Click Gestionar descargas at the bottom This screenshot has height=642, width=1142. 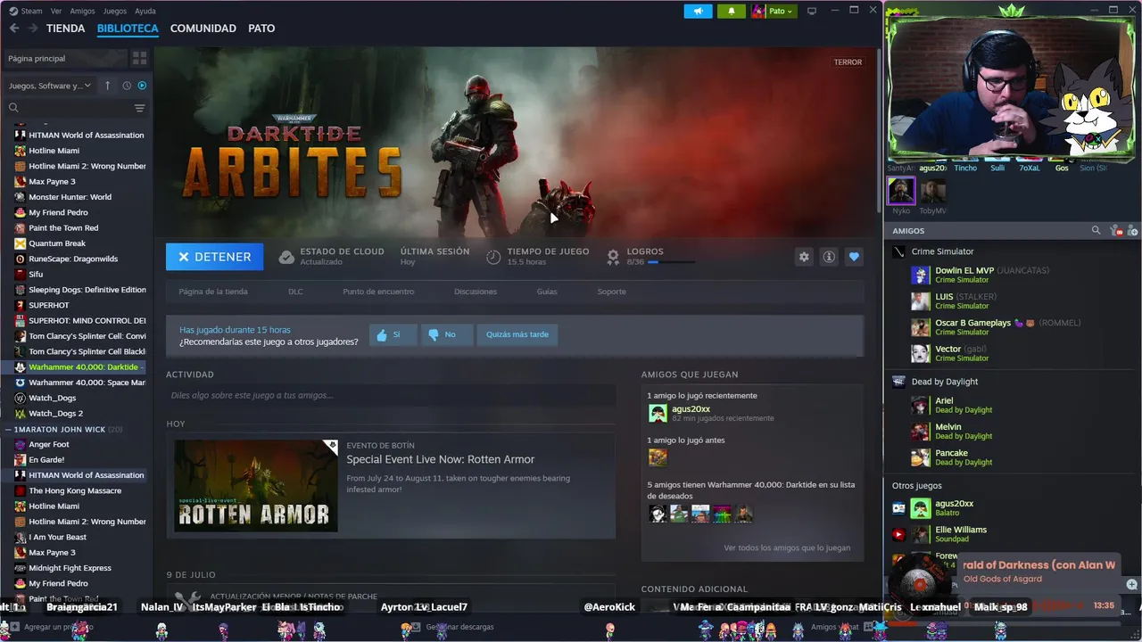click(459, 627)
